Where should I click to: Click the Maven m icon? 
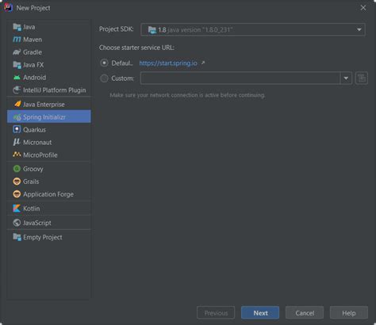click(17, 40)
